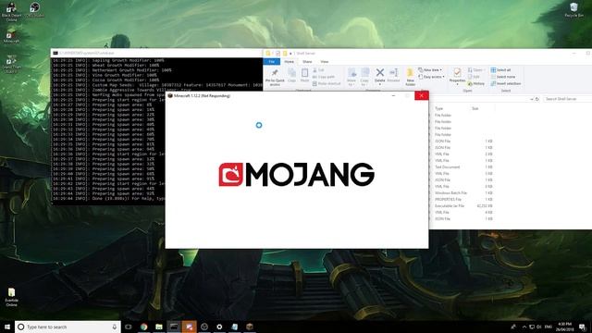Click the command prompt window title bar
The height and width of the screenshot is (333, 592).
point(156,54)
